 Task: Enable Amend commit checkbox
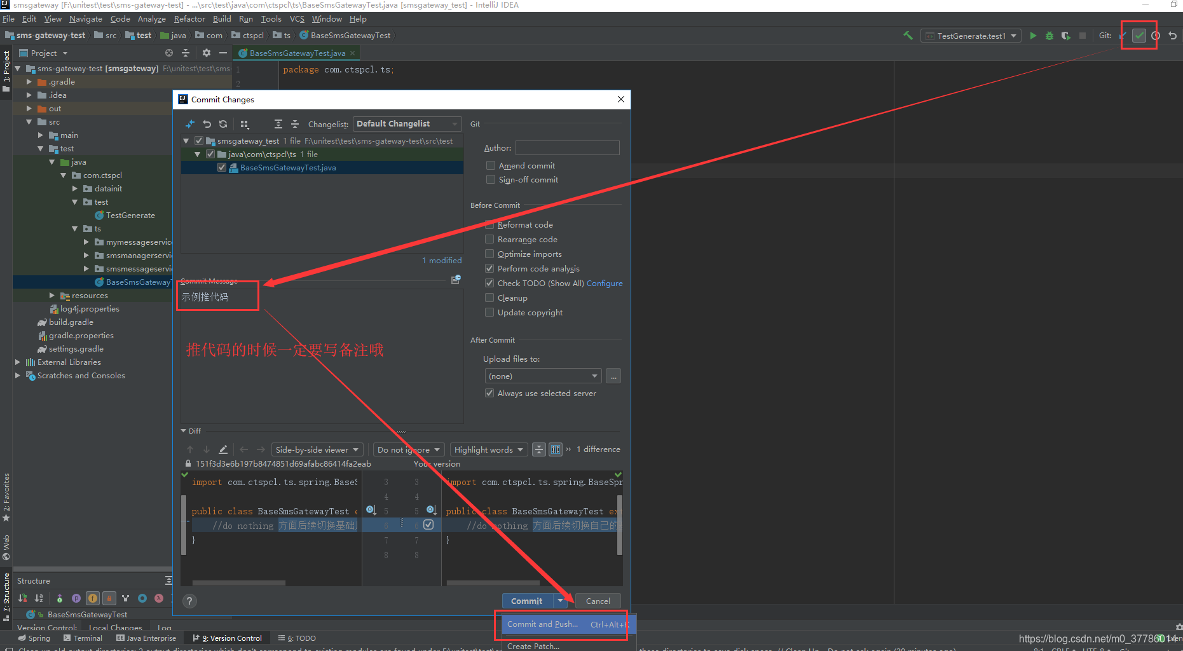491,165
